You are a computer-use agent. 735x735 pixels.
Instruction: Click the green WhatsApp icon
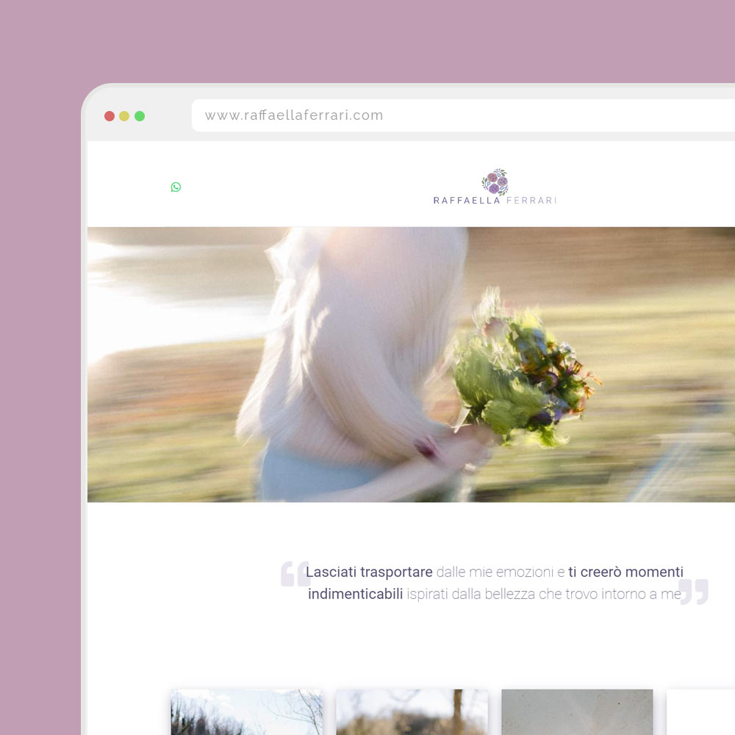click(176, 187)
